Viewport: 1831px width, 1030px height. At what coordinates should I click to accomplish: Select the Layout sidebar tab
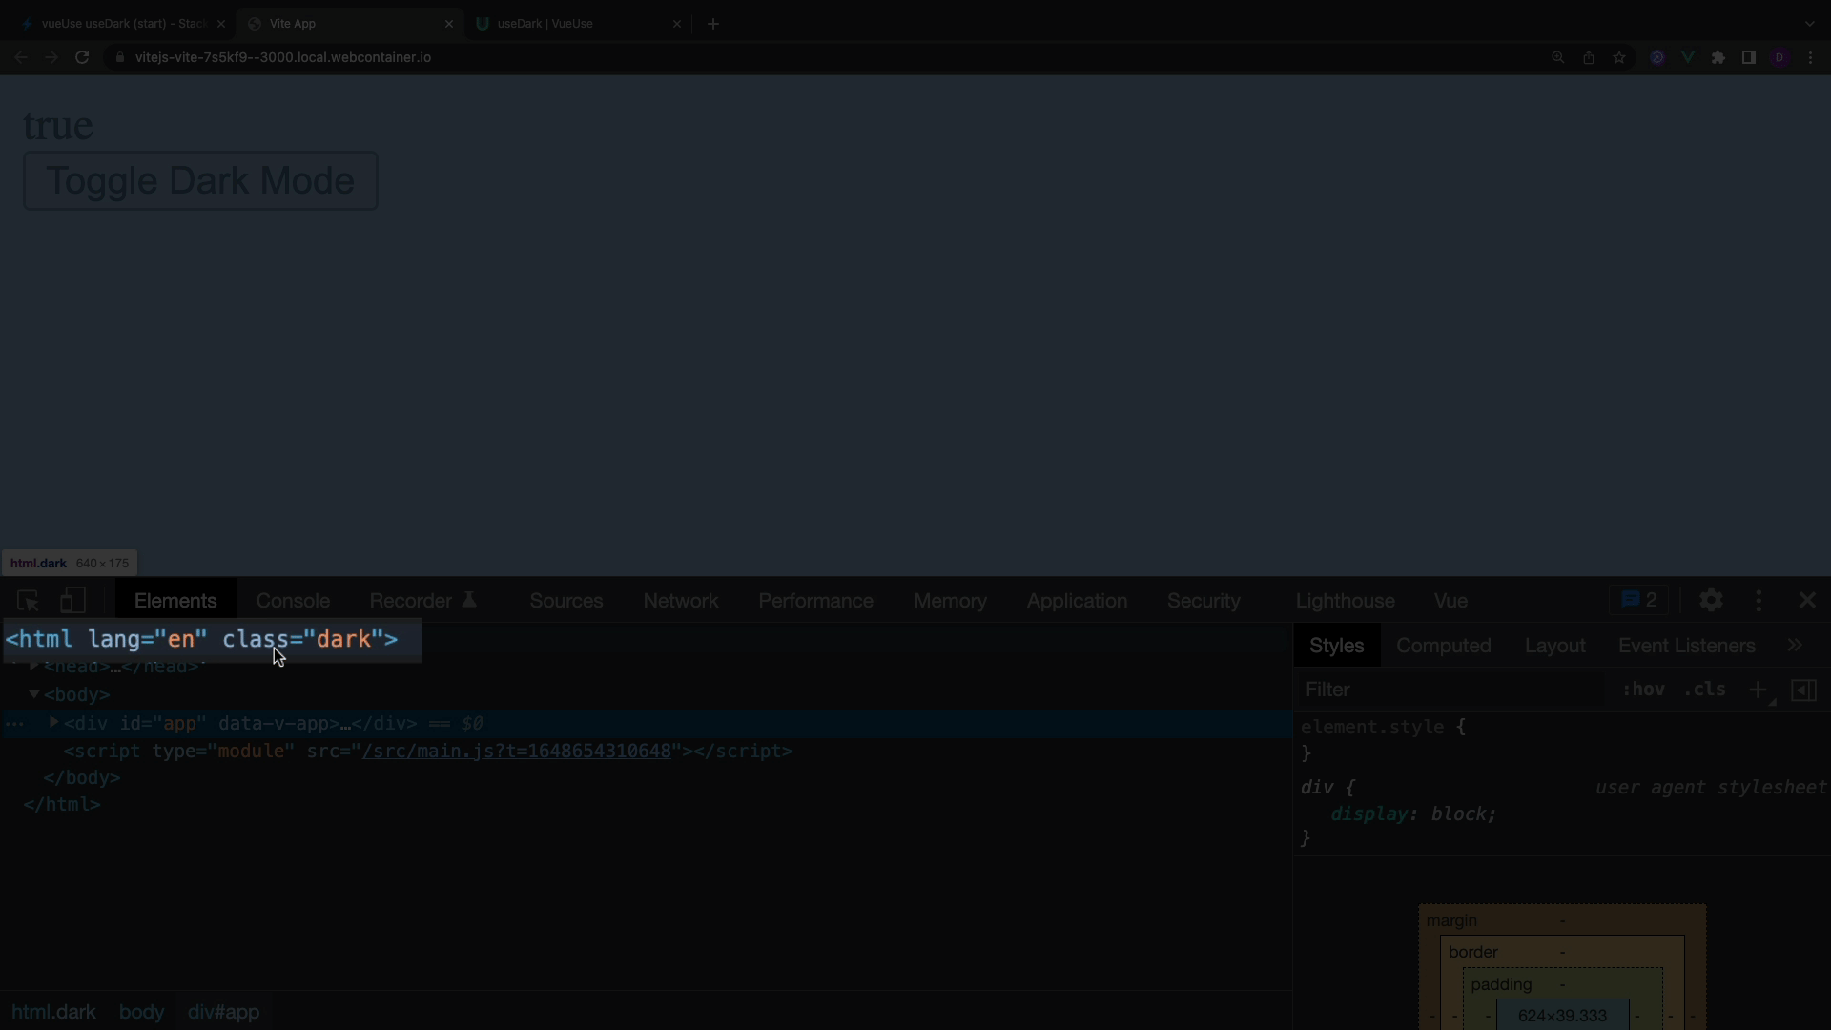pos(1555,646)
